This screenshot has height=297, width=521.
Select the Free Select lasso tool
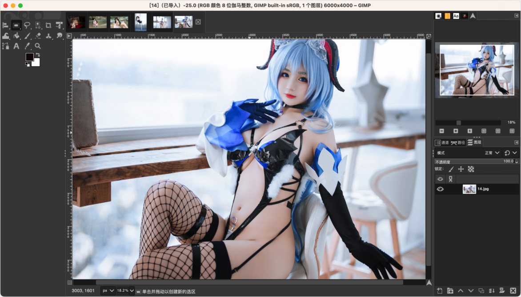pos(27,25)
